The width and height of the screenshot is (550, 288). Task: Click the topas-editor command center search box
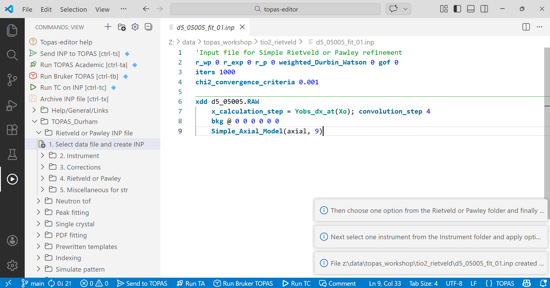(275, 9)
